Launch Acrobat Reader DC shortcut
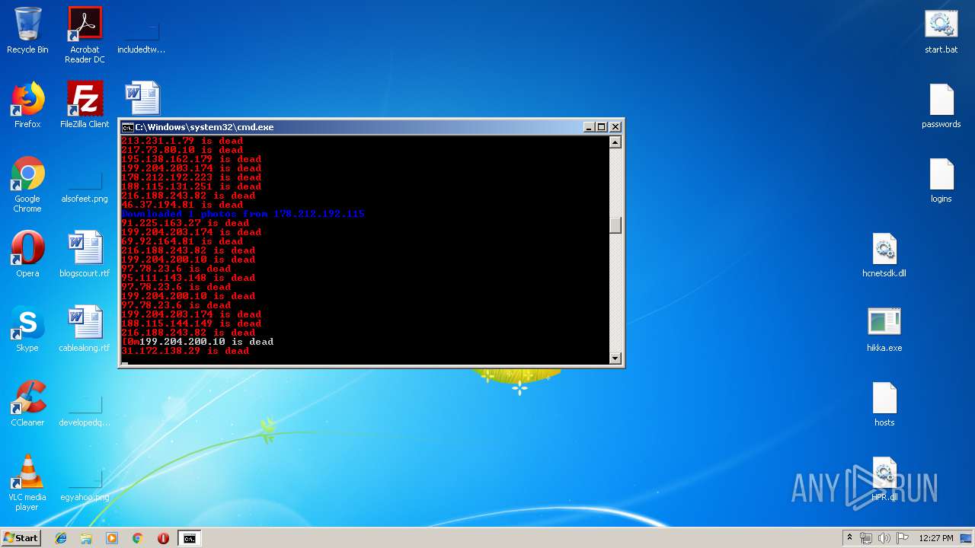975x548 pixels. coord(85,34)
